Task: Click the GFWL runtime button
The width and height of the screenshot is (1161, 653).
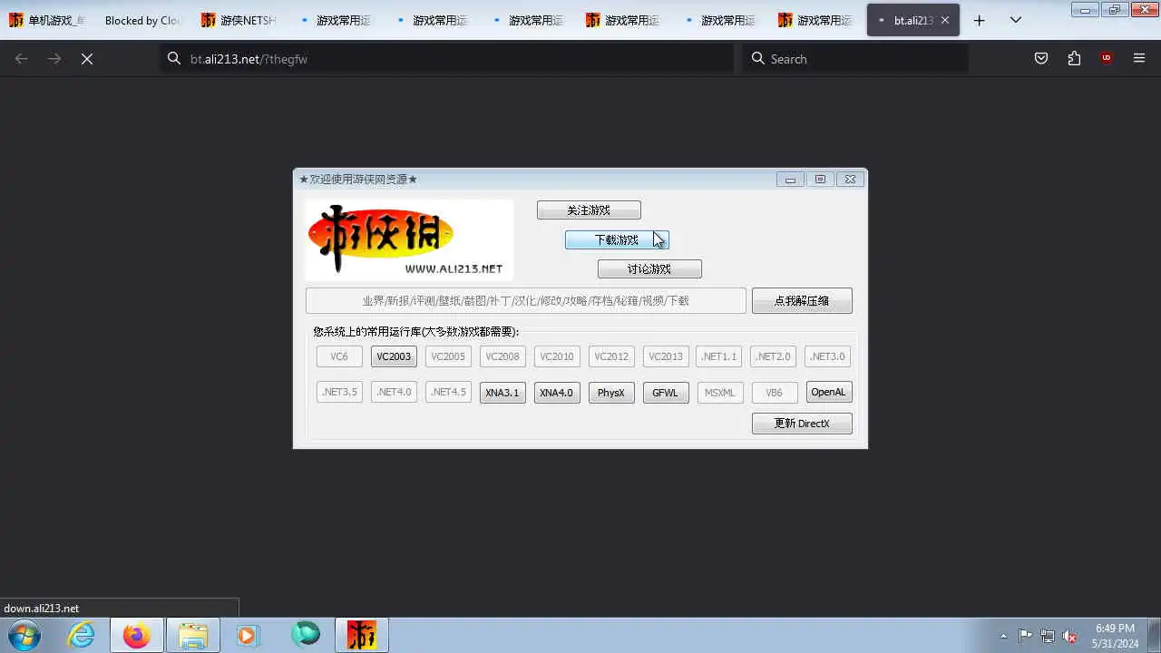Action: pos(666,393)
